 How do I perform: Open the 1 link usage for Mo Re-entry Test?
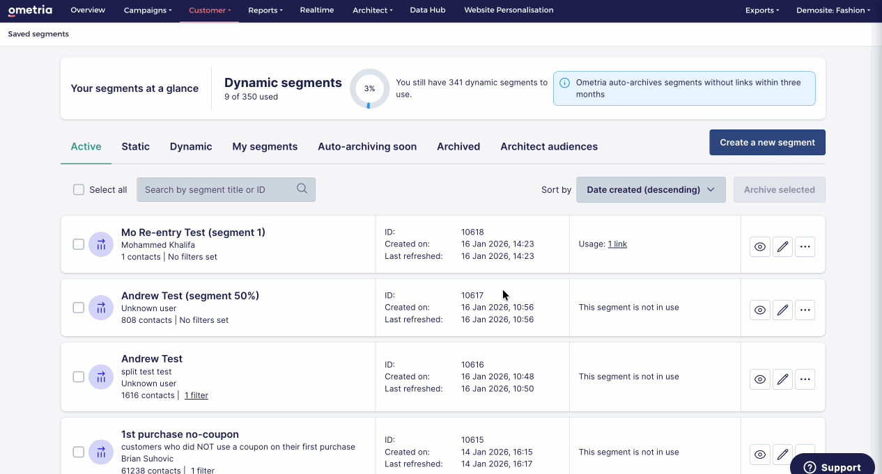617,244
